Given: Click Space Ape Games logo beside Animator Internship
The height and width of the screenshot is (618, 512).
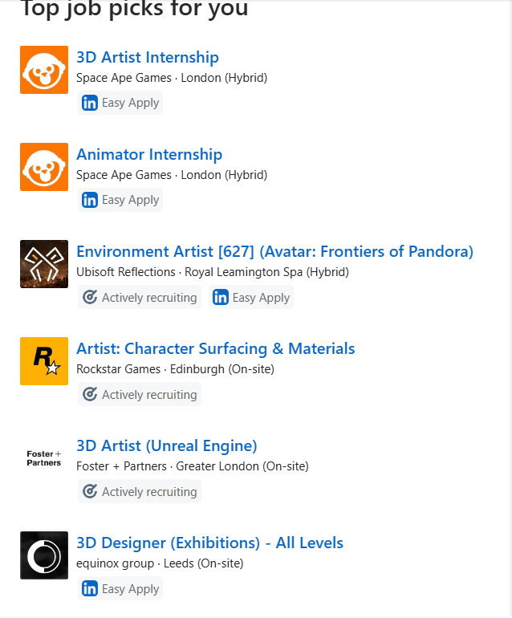Looking at the screenshot, I should (x=44, y=167).
